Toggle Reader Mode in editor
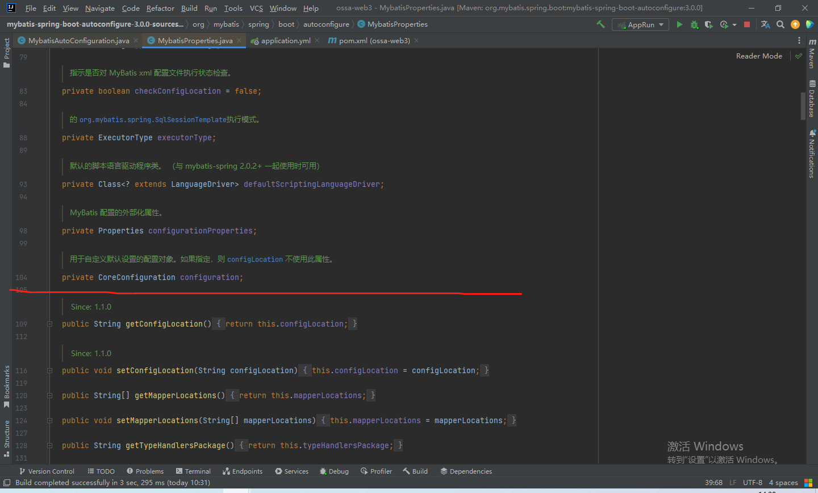This screenshot has width=818, height=493. point(759,56)
